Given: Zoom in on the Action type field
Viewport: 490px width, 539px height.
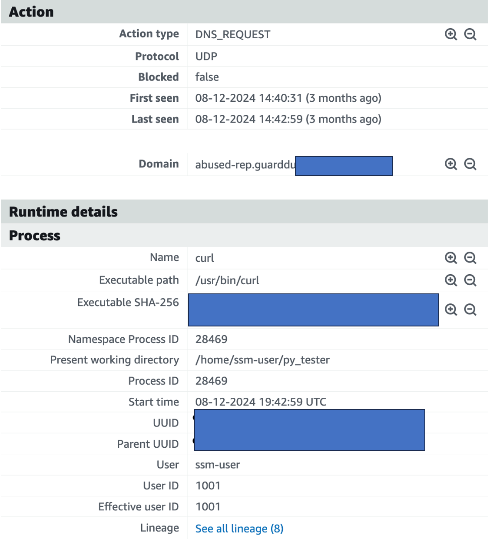Looking at the screenshot, I should pyautogui.click(x=450, y=34).
